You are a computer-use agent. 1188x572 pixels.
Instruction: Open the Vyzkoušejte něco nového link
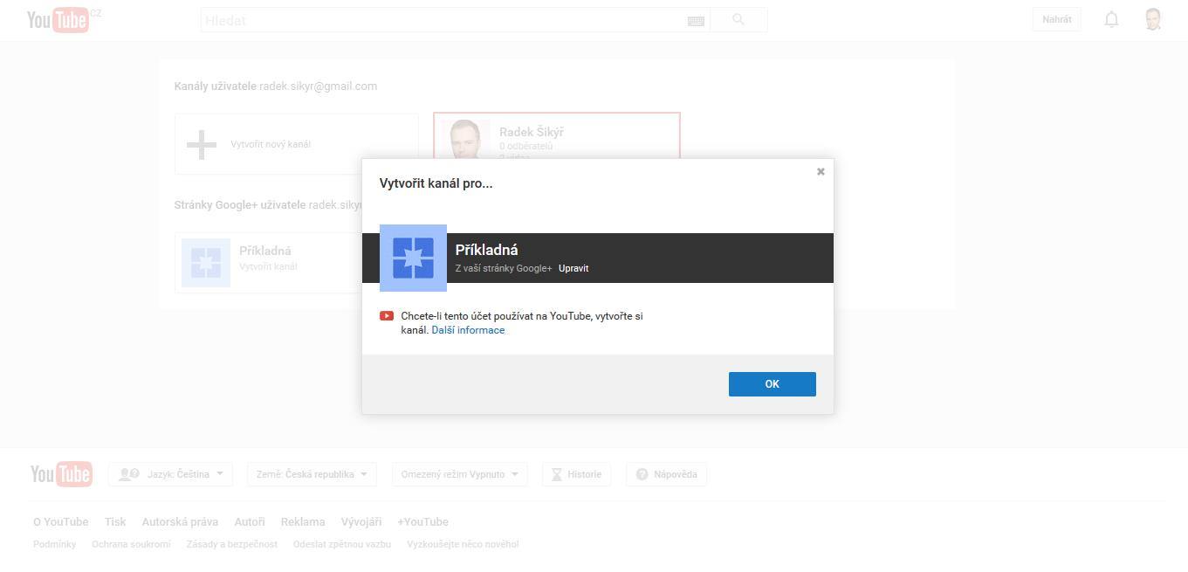pyautogui.click(x=463, y=544)
